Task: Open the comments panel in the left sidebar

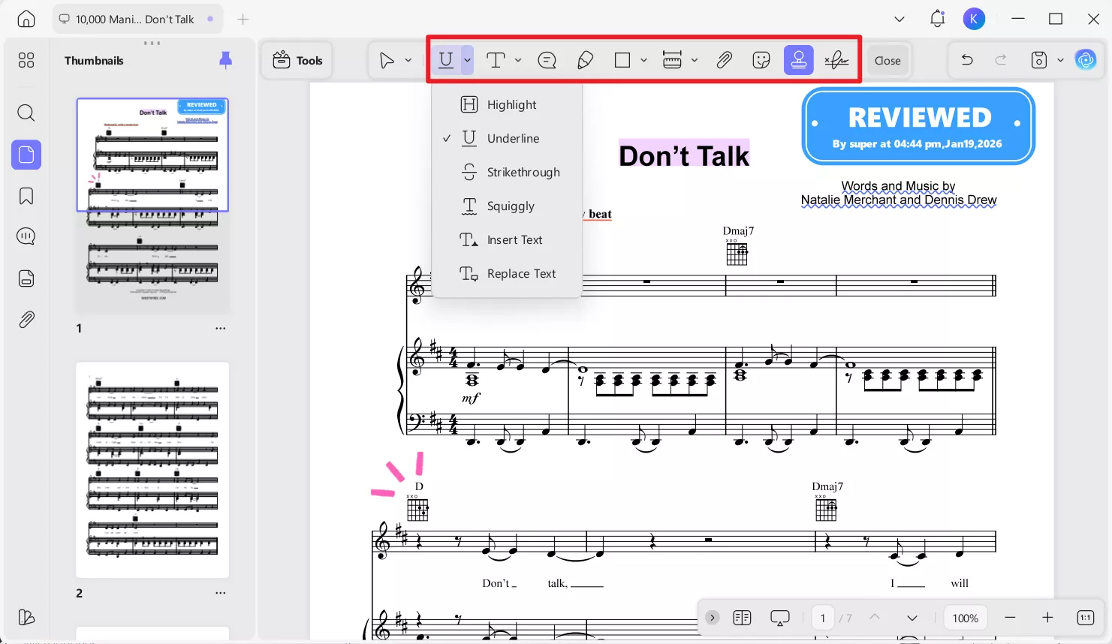Action: click(x=26, y=236)
